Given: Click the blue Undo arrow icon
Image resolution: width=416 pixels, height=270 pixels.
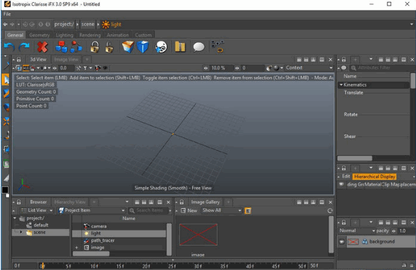Looking at the screenshot, I should coord(9,47).
